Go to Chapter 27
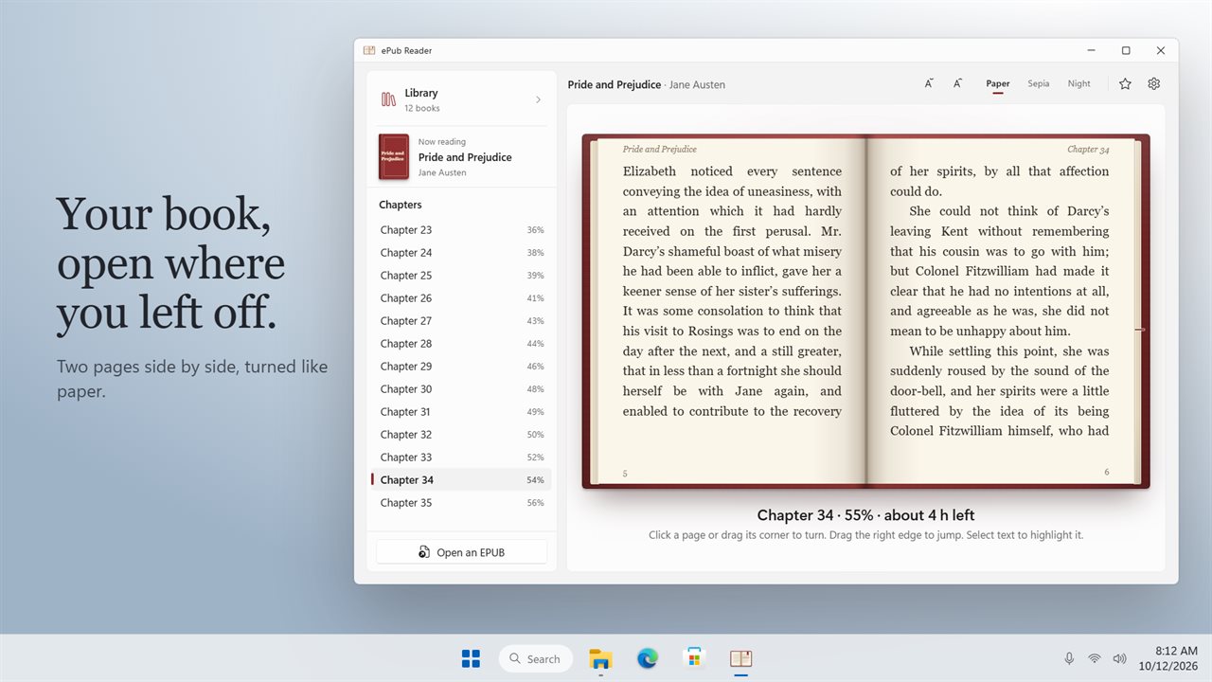This screenshot has height=682, width=1212. point(461,321)
